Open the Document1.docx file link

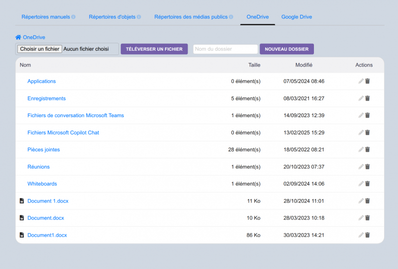(x=47, y=235)
